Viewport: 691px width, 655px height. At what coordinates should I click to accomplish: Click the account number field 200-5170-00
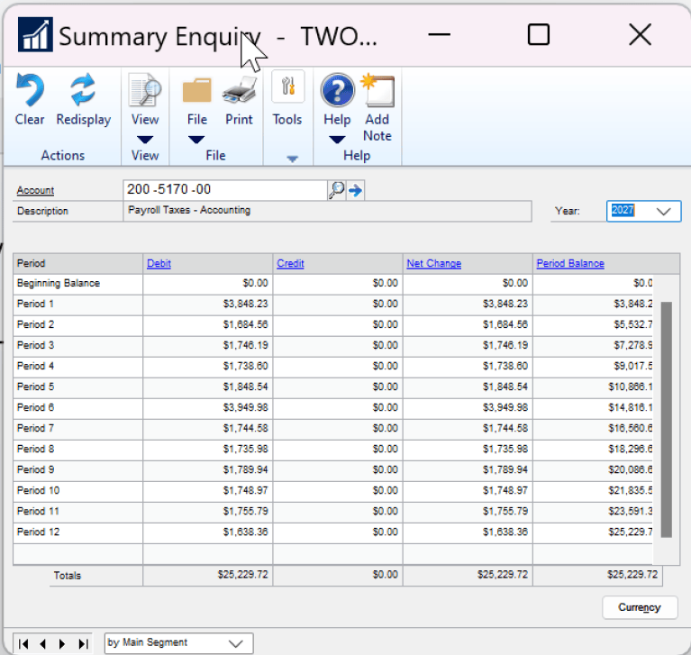[x=224, y=190]
